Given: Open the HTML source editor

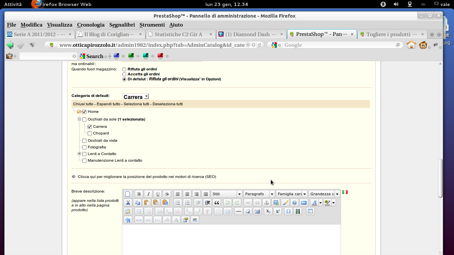Looking at the screenshot, I should coord(303,203).
